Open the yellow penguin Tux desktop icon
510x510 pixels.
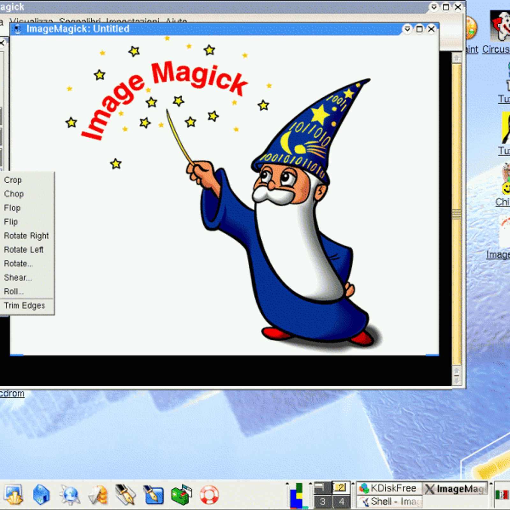tap(506, 127)
